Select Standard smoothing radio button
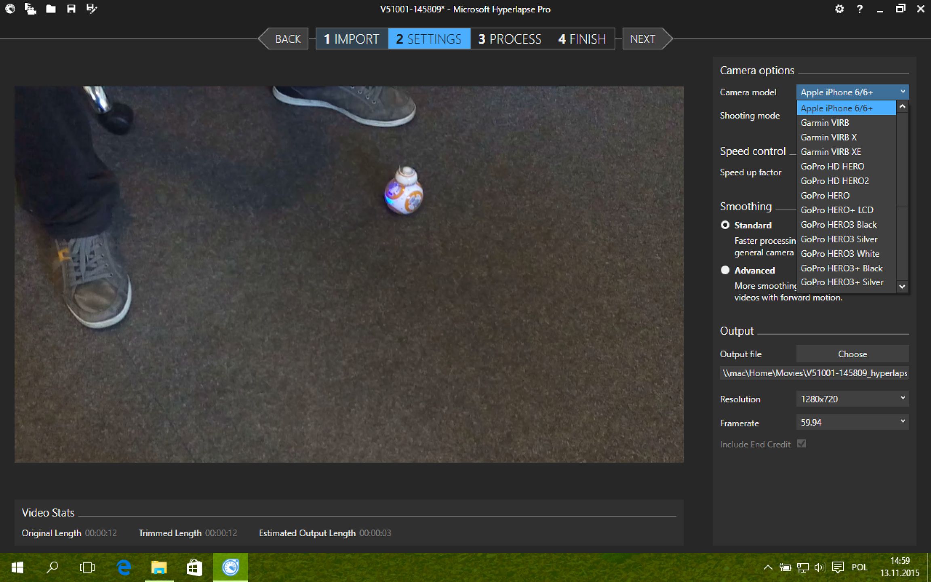The image size is (931, 582). tap(725, 225)
